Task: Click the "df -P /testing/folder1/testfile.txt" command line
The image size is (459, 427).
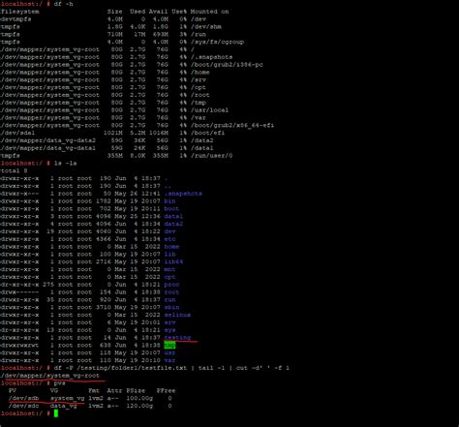Action: [120, 368]
